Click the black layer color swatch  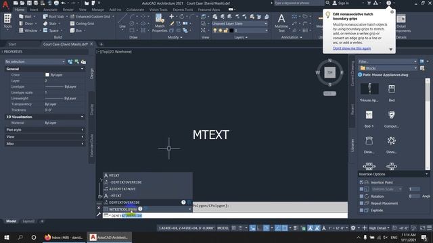[x=231, y=30]
